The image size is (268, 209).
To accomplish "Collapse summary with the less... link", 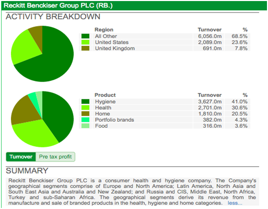I will click(235, 203).
